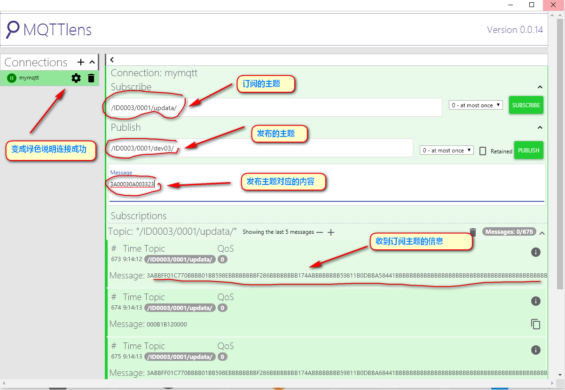The height and width of the screenshot is (390, 565).
Task: Click the Messages: 0/678 badge
Action: [x=509, y=232]
